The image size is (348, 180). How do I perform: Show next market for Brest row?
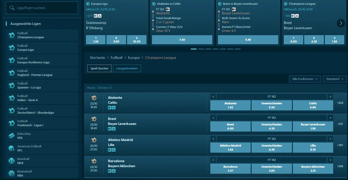coord(330,118)
